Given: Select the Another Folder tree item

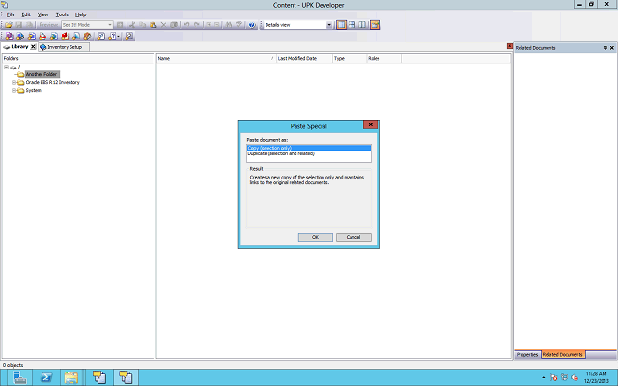Looking at the screenshot, I should pyautogui.click(x=42, y=74).
